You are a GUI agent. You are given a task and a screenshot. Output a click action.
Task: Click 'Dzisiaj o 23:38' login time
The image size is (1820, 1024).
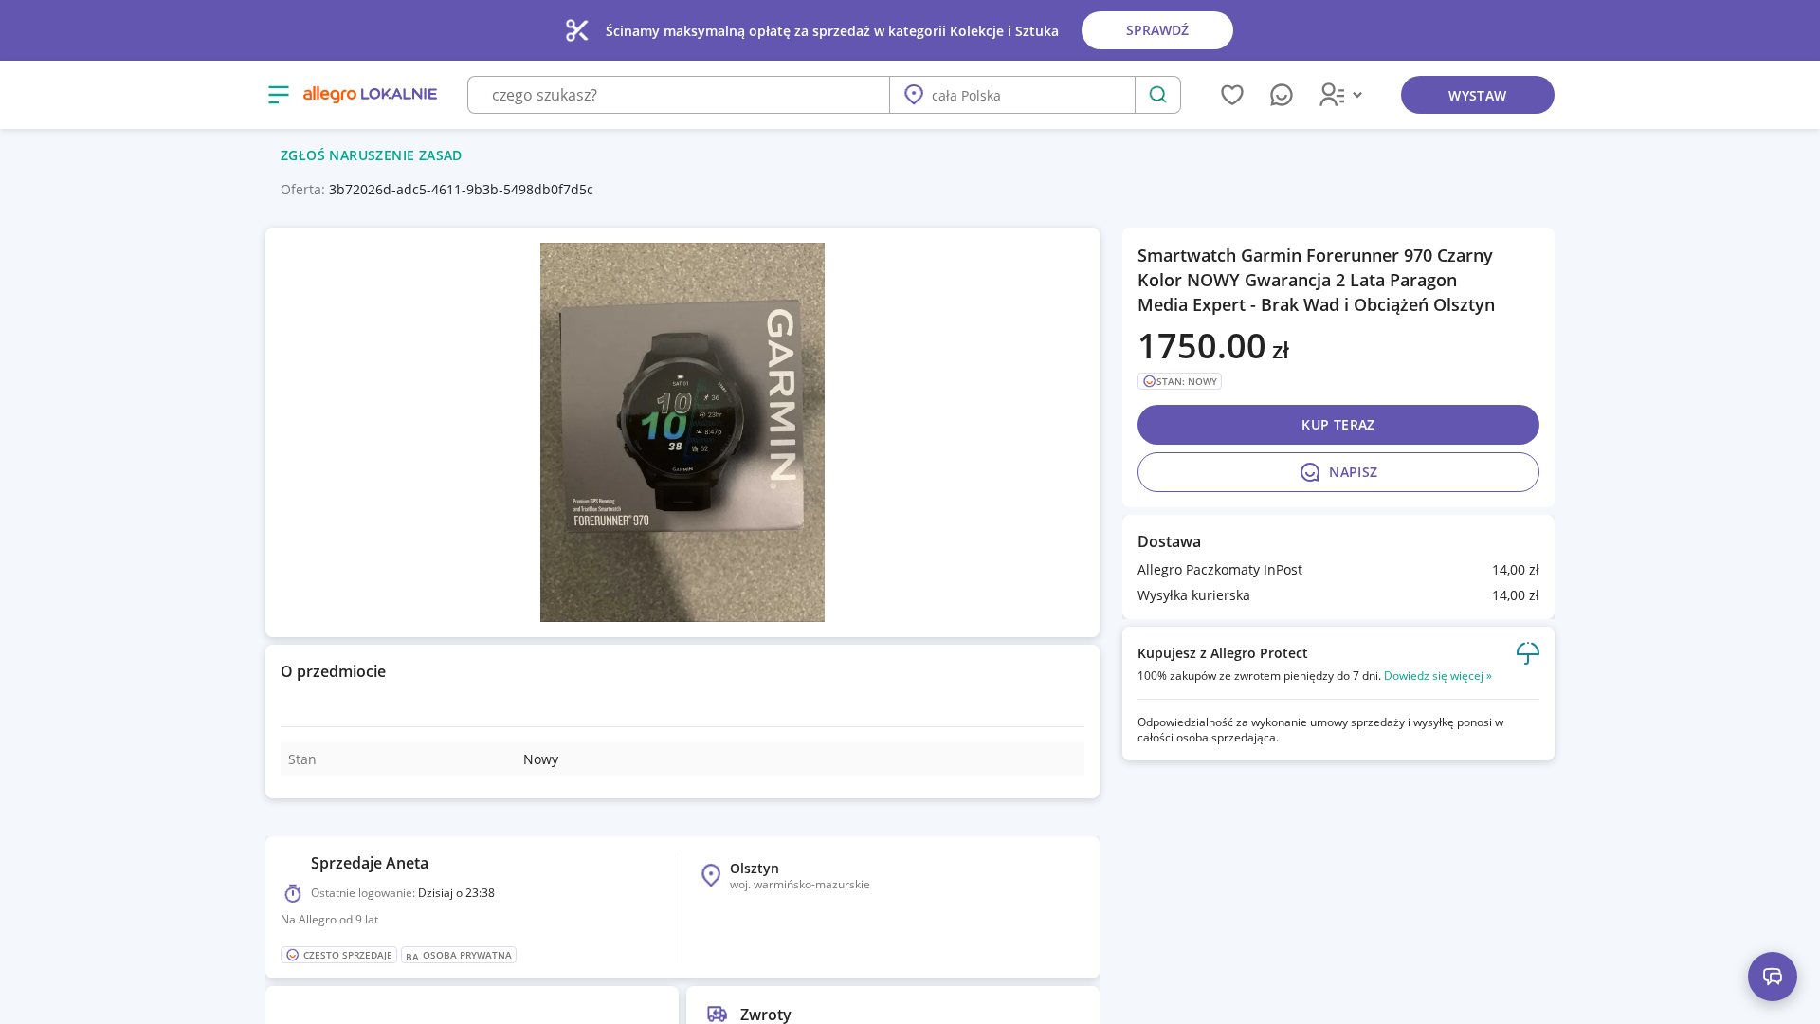tap(456, 893)
